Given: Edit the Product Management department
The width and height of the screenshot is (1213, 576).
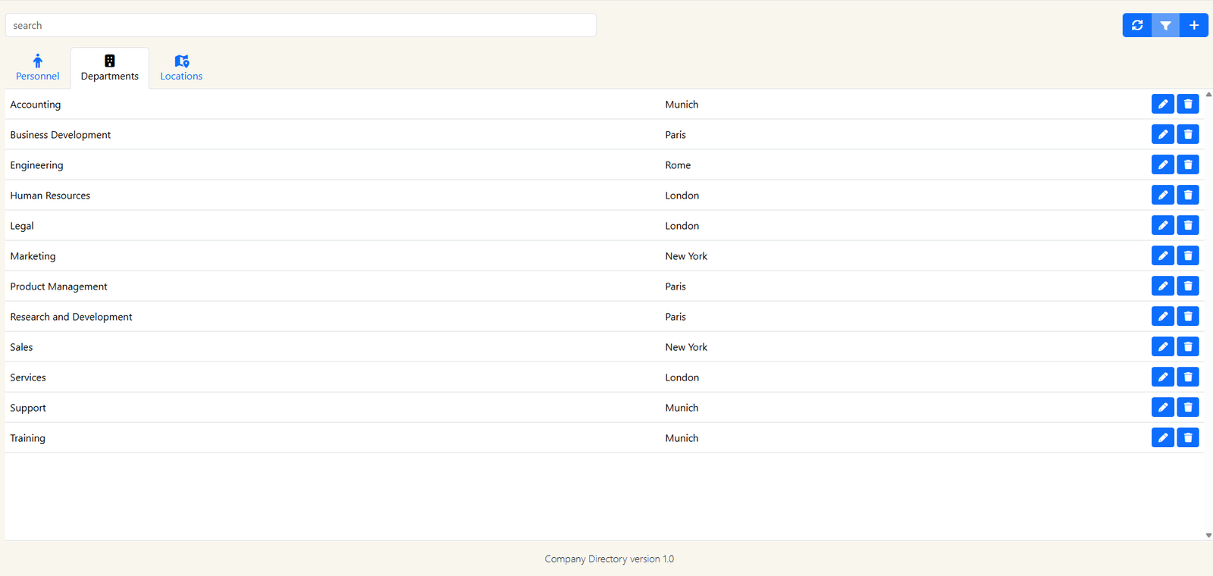Looking at the screenshot, I should [x=1162, y=286].
